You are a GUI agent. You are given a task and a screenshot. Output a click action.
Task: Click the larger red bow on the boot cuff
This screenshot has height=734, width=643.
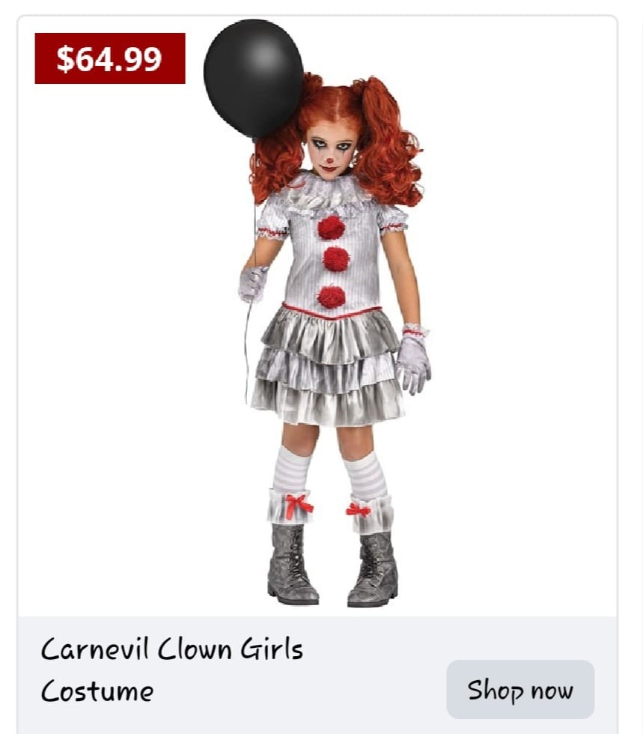point(299,505)
